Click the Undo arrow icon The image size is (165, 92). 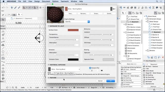tap(3, 7)
